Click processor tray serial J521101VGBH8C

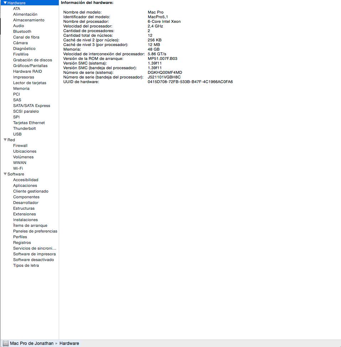[x=164, y=77]
